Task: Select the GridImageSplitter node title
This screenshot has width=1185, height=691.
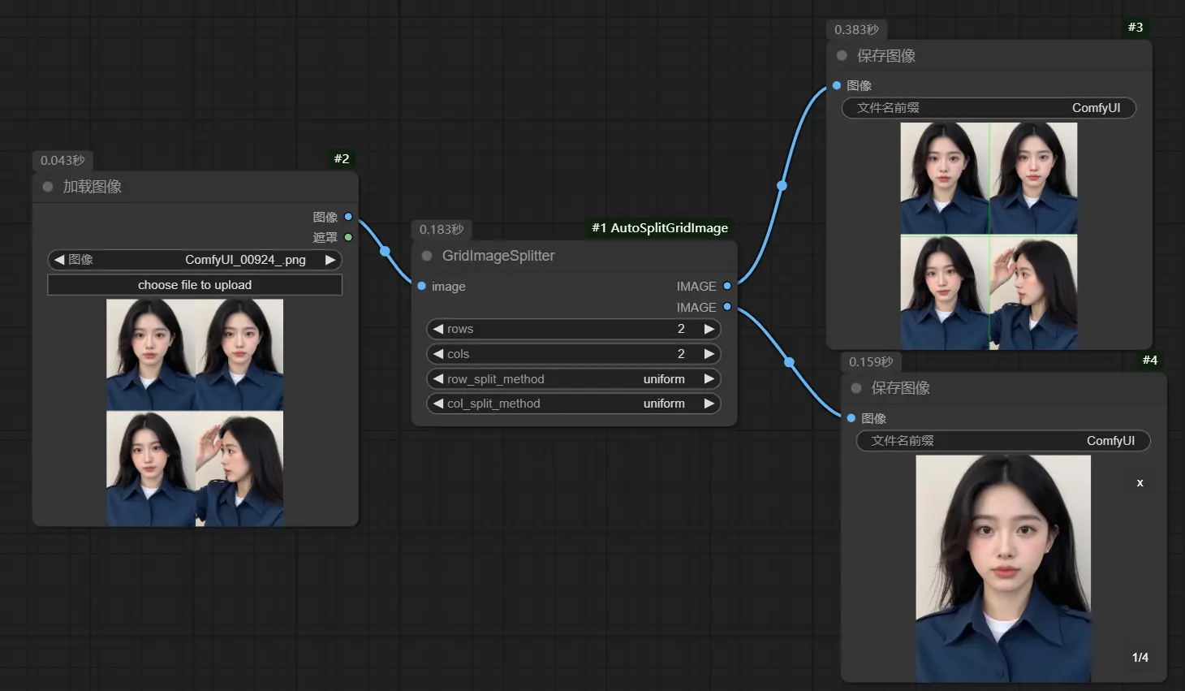Action: coord(498,256)
